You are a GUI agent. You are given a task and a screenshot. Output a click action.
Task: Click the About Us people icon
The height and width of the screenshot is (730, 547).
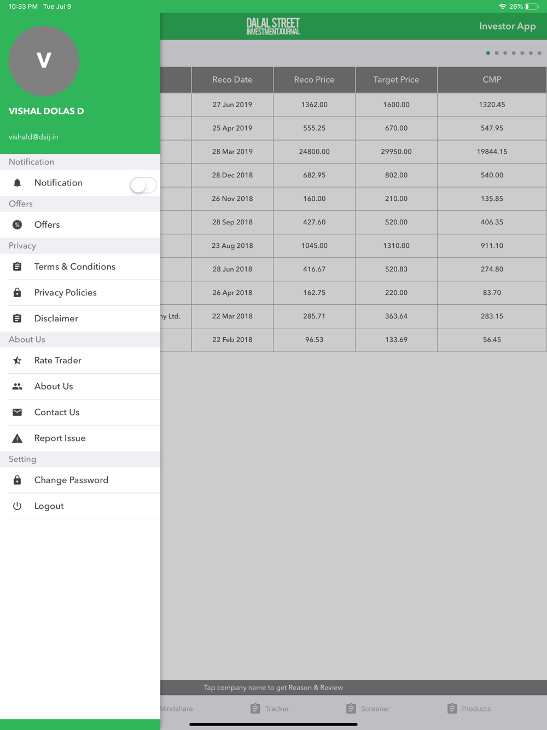click(x=18, y=386)
